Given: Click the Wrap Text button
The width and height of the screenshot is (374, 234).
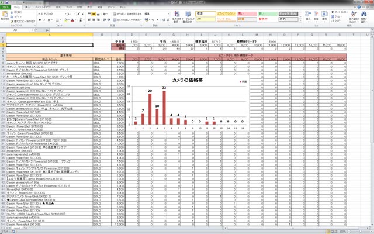Looking at the screenshot, I should [x=127, y=14].
